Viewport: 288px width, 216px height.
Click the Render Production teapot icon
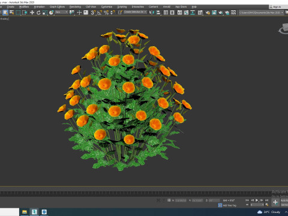(x=221, y=13)
